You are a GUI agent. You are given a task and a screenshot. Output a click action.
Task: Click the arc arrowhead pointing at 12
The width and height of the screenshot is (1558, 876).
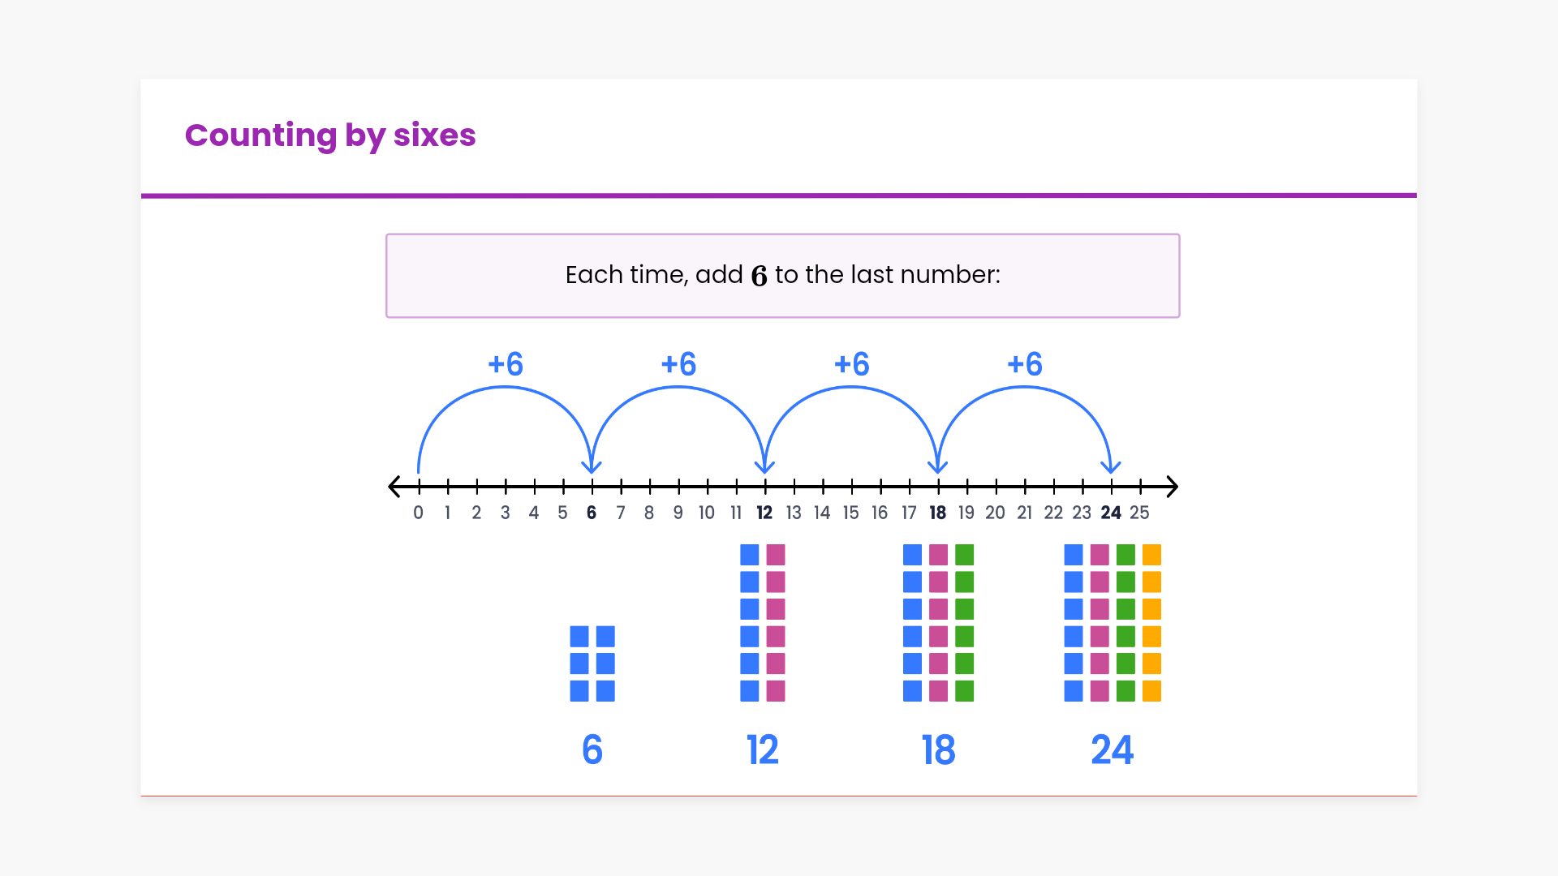point(764,466)
